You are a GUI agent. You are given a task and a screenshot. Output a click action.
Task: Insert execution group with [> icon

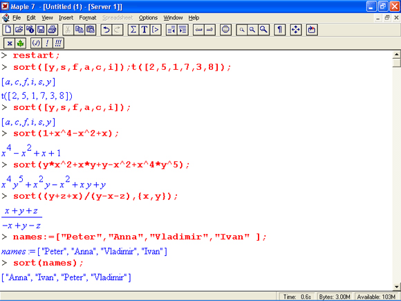(x=156, y=30)
